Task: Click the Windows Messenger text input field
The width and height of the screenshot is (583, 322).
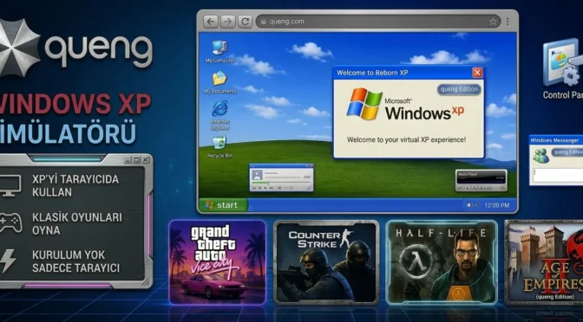Action: [x=558, y=175]
